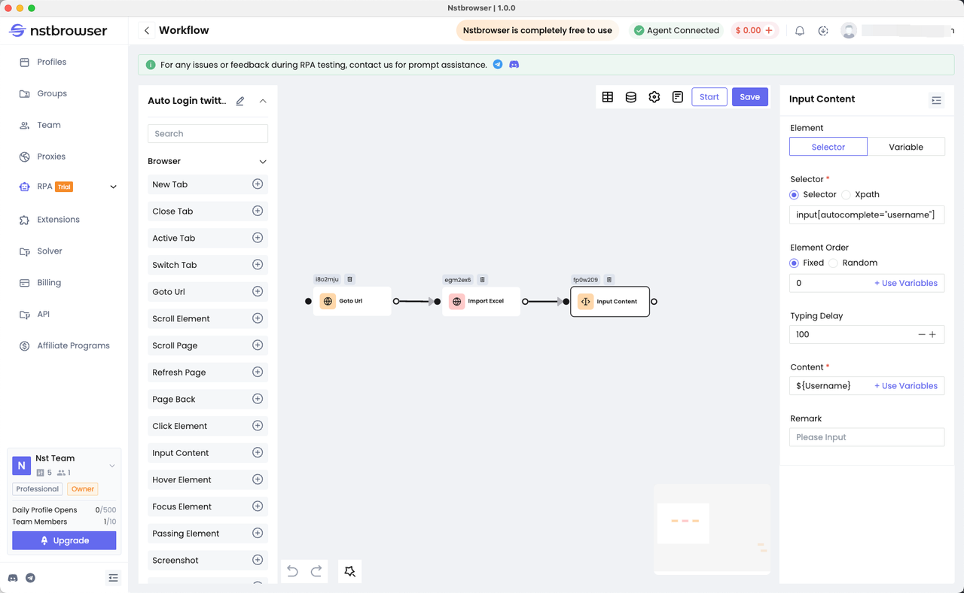This screenshot has height=593, width=964.
Task: Go to Proxies in the sidebar
Action: pyautogui.click(x=51, y=157)
